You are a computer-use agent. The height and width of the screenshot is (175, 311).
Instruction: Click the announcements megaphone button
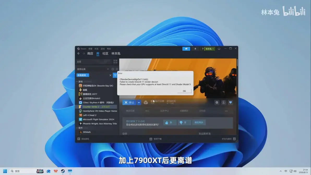tap(186, 49)
